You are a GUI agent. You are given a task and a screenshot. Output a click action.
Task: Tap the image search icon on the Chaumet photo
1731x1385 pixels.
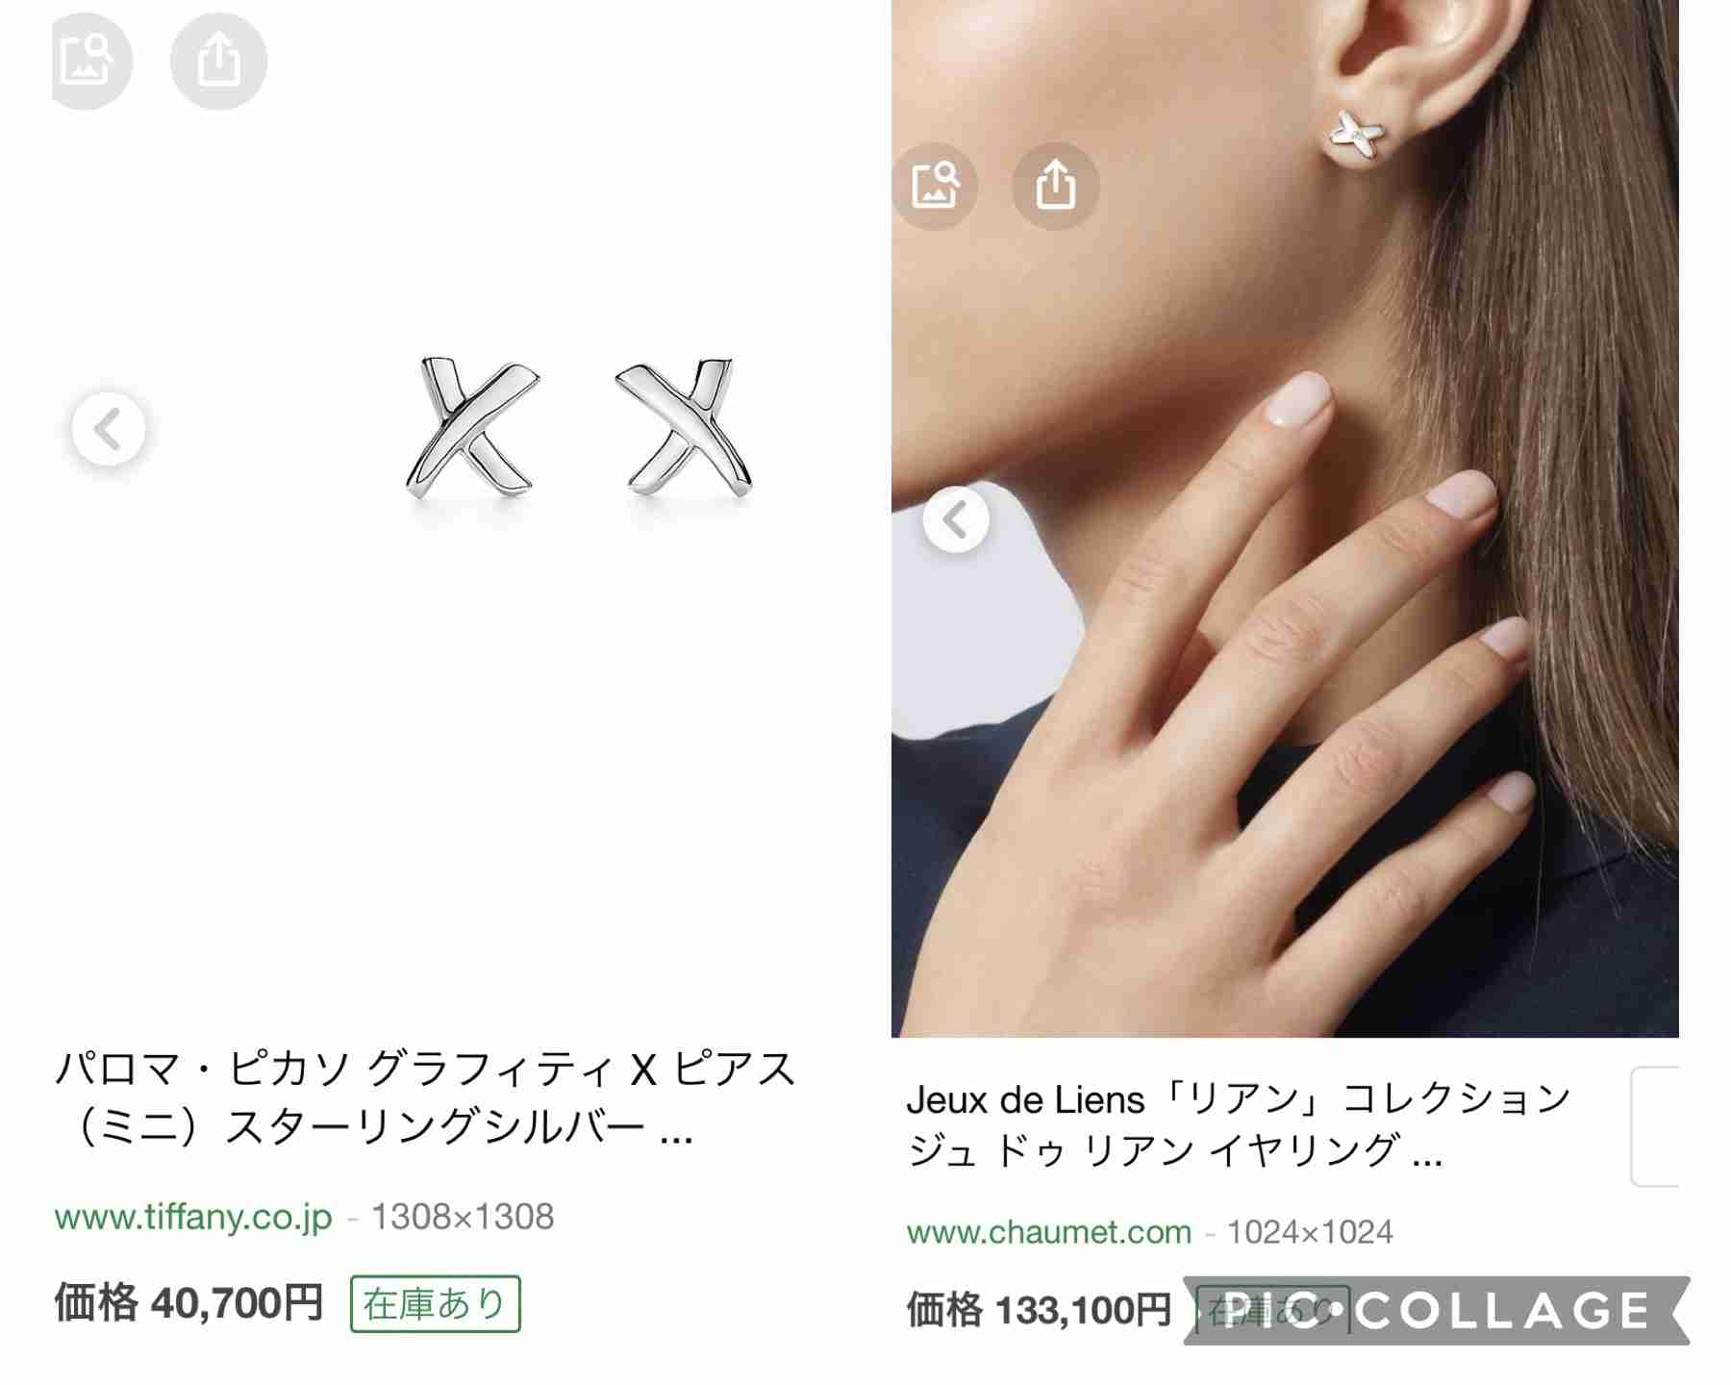click(x=935, y=186)
